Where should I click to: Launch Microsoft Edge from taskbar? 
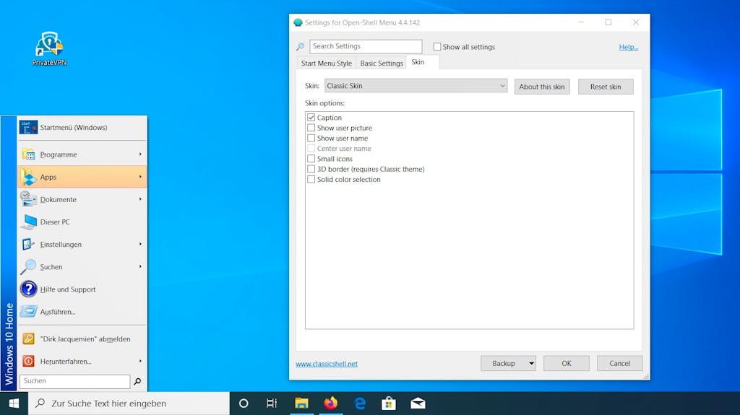(x=360, y=403)
